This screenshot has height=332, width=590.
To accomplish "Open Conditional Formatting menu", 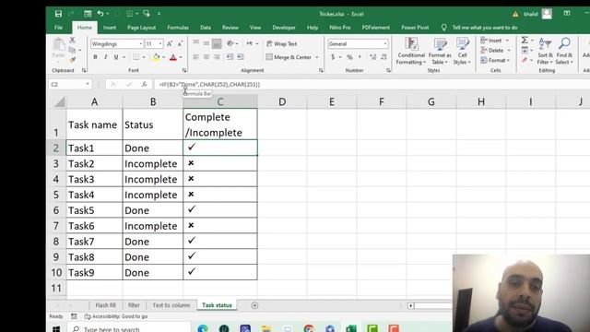I will tap(411, 51).
